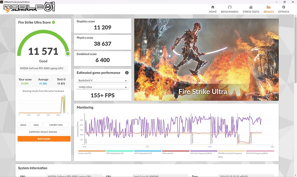The image size is (297, 177).
Task: Click the score distribution chart
Action: [43, 105]
